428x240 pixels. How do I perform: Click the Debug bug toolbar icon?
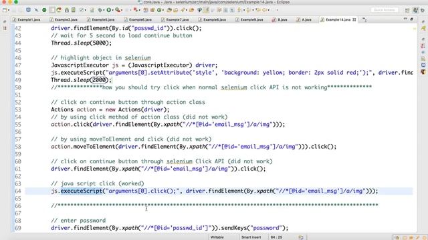pos(100,10)
